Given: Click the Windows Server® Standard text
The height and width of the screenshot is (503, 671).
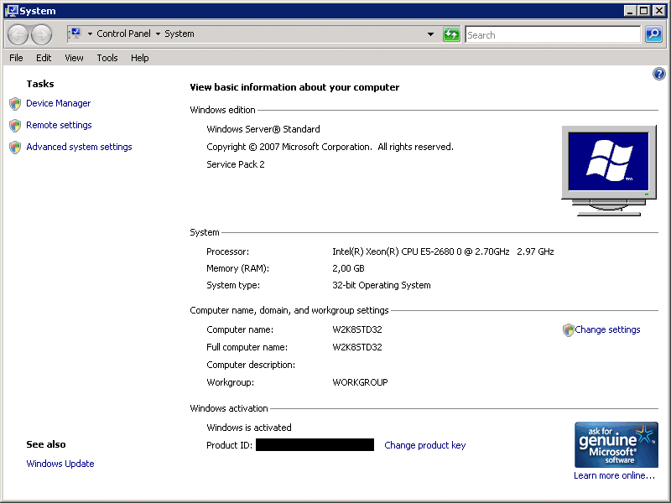Looking at the screenshot, I should coord(263,129).
